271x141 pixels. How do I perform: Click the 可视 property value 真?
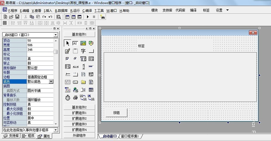40,59
